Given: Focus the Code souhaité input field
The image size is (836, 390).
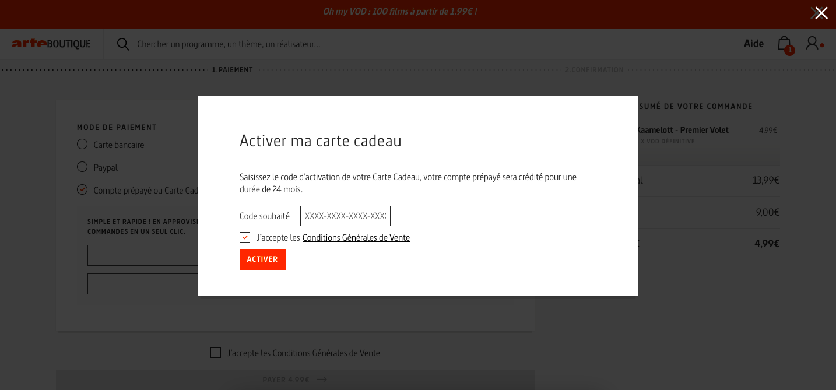Looking at the screenshot, I should [345, 216].
